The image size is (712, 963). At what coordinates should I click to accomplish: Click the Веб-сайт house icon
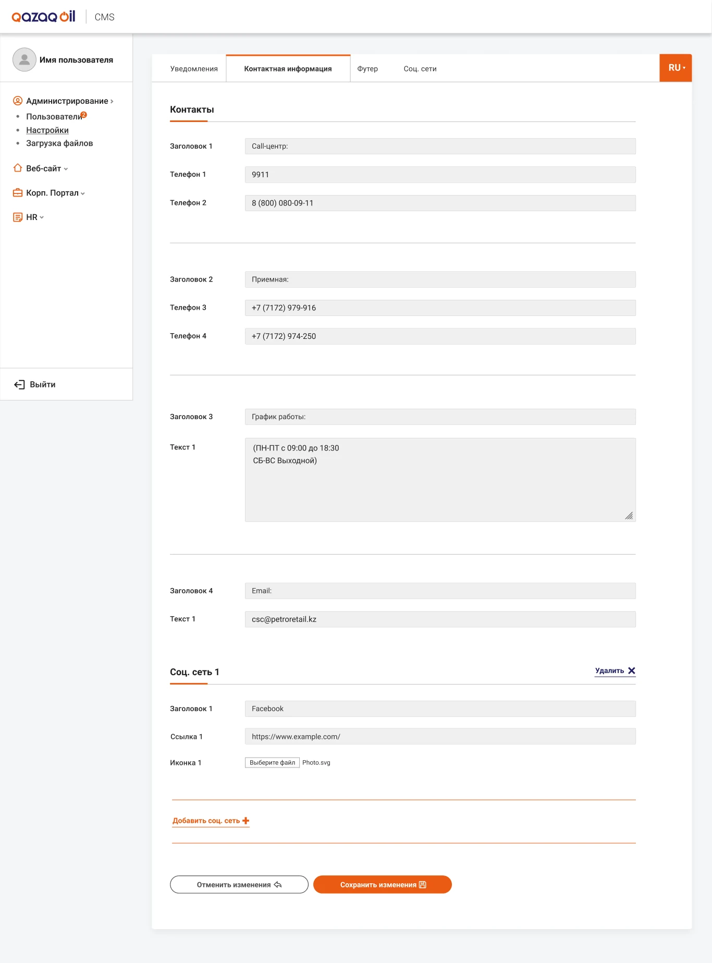tap(18, 168)
